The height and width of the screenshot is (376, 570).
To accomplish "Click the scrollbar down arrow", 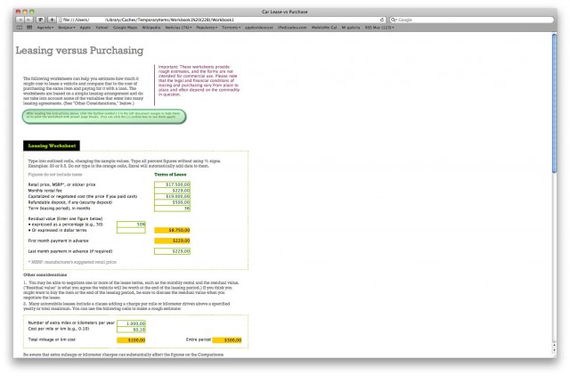I will 554,350.
